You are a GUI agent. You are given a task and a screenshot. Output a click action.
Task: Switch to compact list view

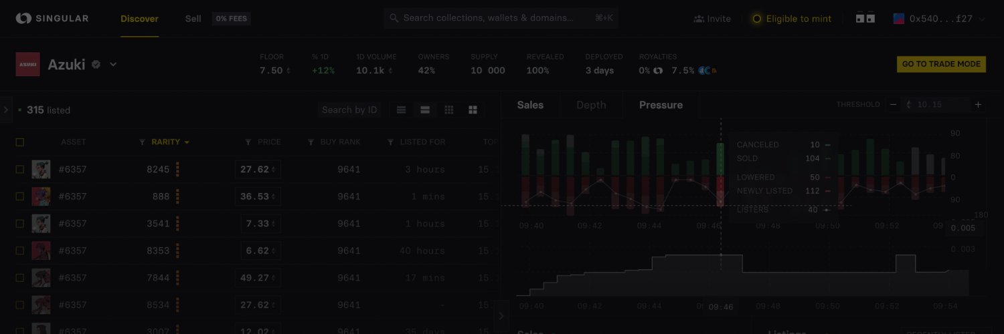[x=402, y=110]
